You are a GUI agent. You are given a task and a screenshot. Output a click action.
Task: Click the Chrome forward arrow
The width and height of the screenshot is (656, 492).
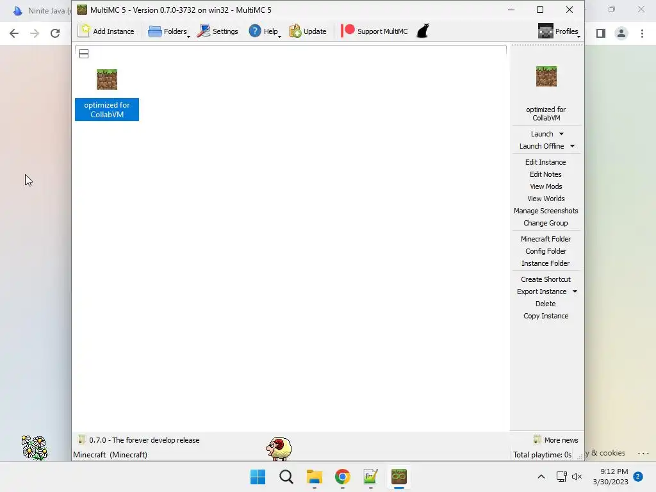tap(35, 33)
